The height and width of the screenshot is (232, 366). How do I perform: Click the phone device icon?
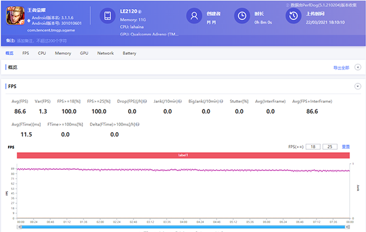click(x=107, y=16)
